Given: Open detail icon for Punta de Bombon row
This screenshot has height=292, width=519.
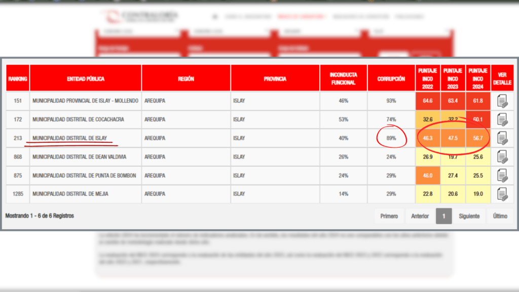Looking at the screenshot, I should (502, 176).
